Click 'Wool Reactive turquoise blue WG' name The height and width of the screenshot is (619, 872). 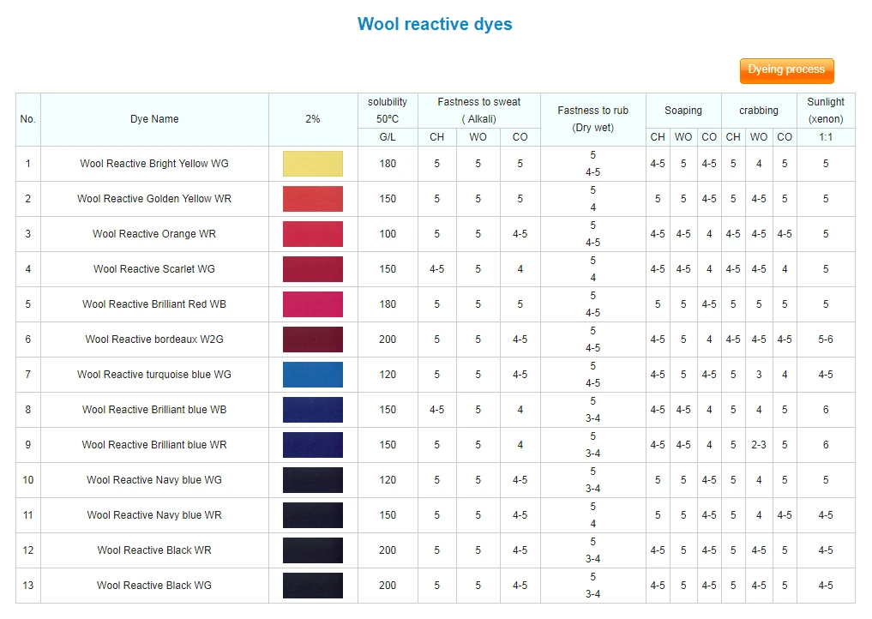pyautogui.click(x=154, y=375)
